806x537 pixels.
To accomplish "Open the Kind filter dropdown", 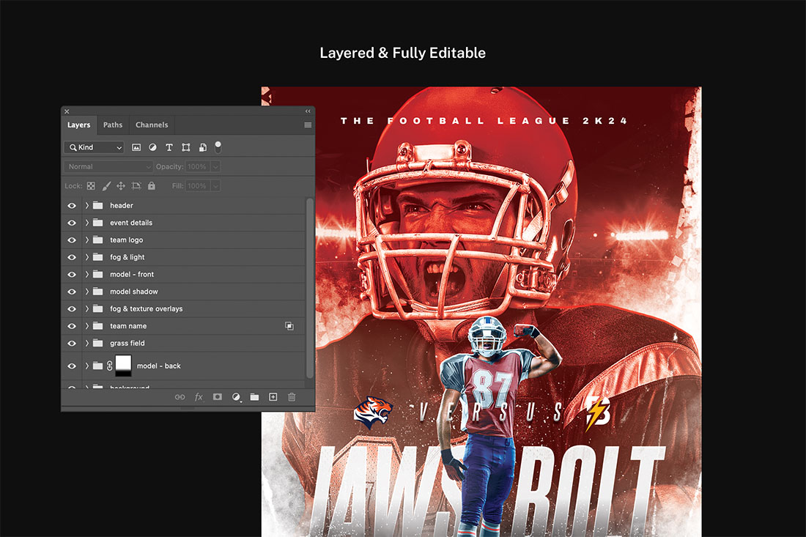I will (94, 147).
